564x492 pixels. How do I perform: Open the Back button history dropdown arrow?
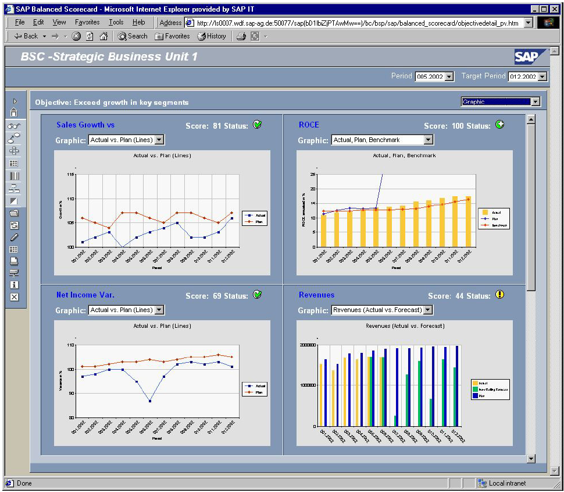[x=44, y=36]
